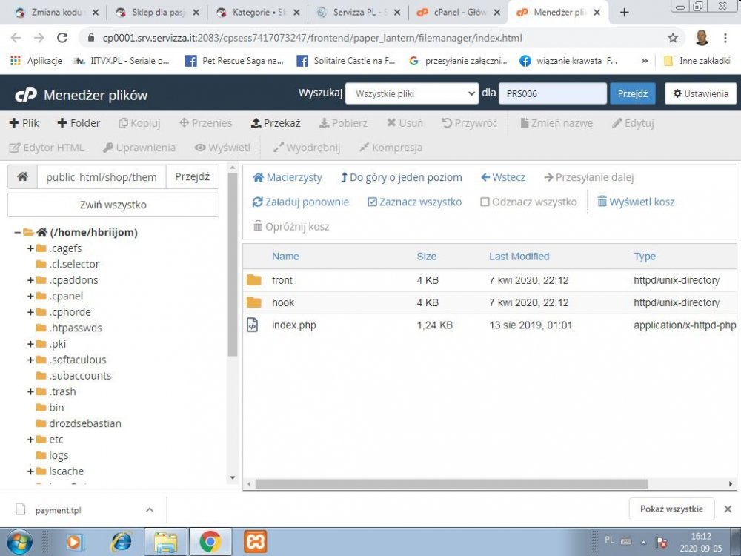The height and width of the screenshot is (556, 741).
Task: Select the front folder row
Action: [x=490, y=280]
